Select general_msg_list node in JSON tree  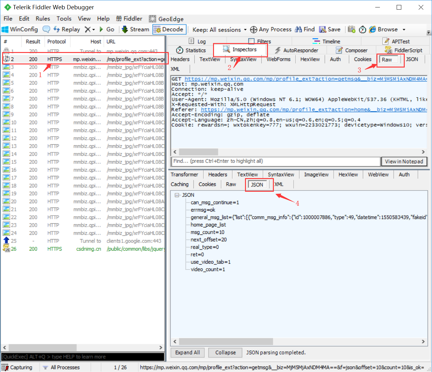point(308,217)
